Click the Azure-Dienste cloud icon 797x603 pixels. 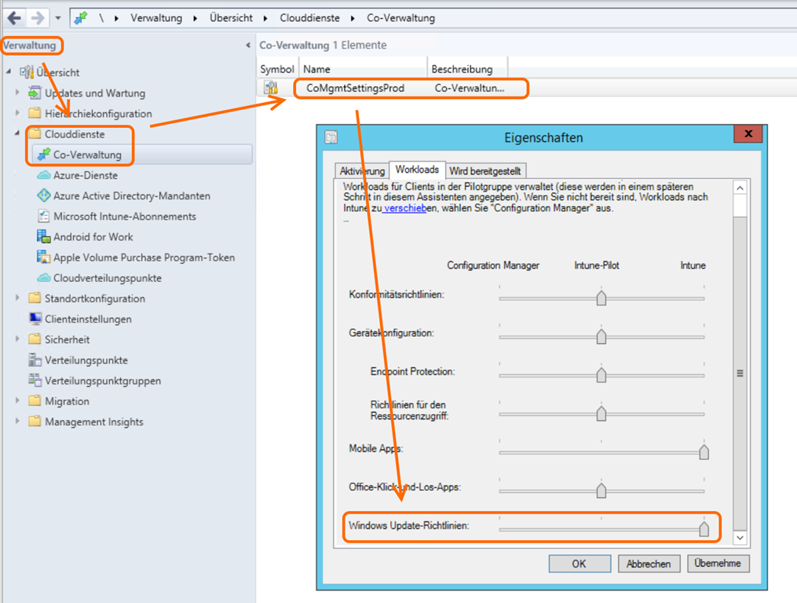(44, 175)
